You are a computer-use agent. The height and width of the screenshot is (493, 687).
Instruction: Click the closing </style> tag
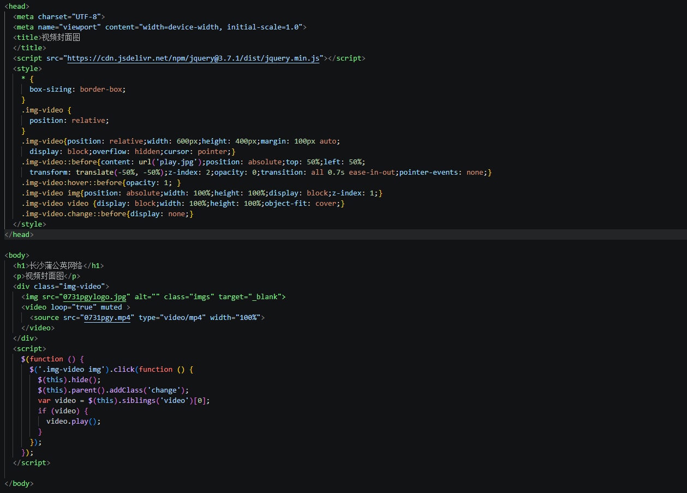click(29, 224)
